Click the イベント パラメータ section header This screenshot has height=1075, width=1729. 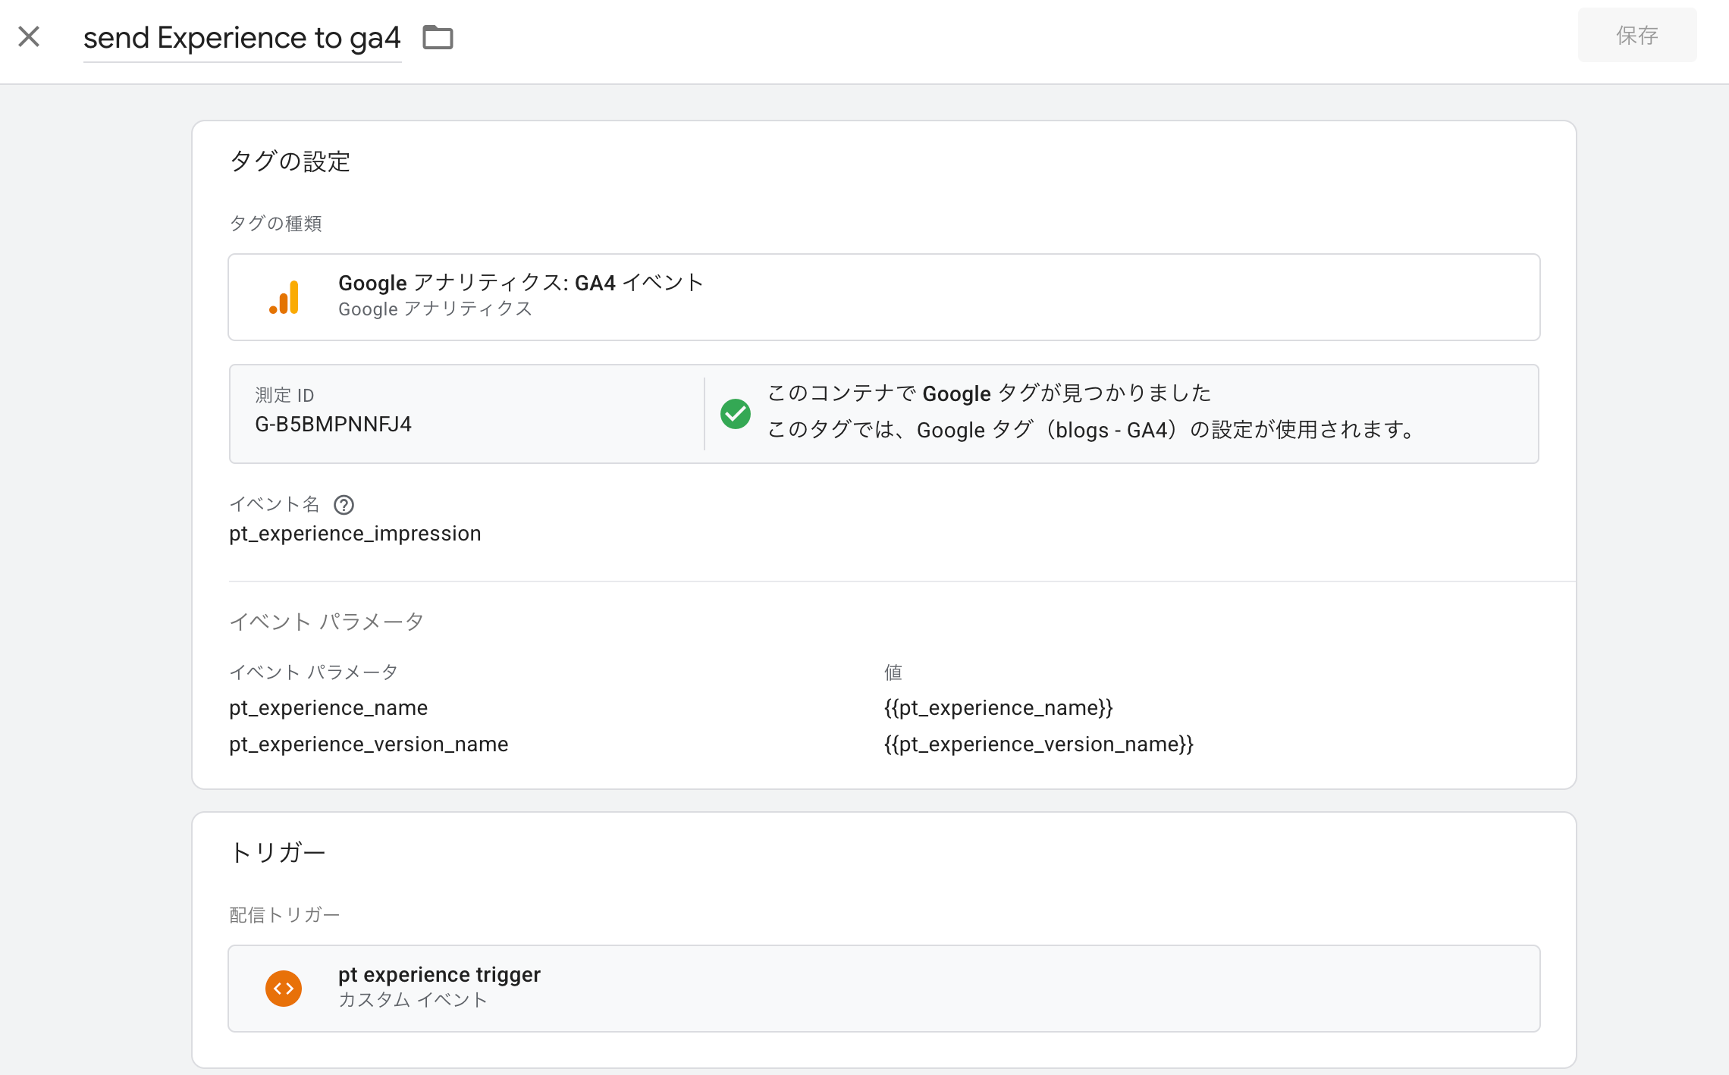tap(326, 622)
